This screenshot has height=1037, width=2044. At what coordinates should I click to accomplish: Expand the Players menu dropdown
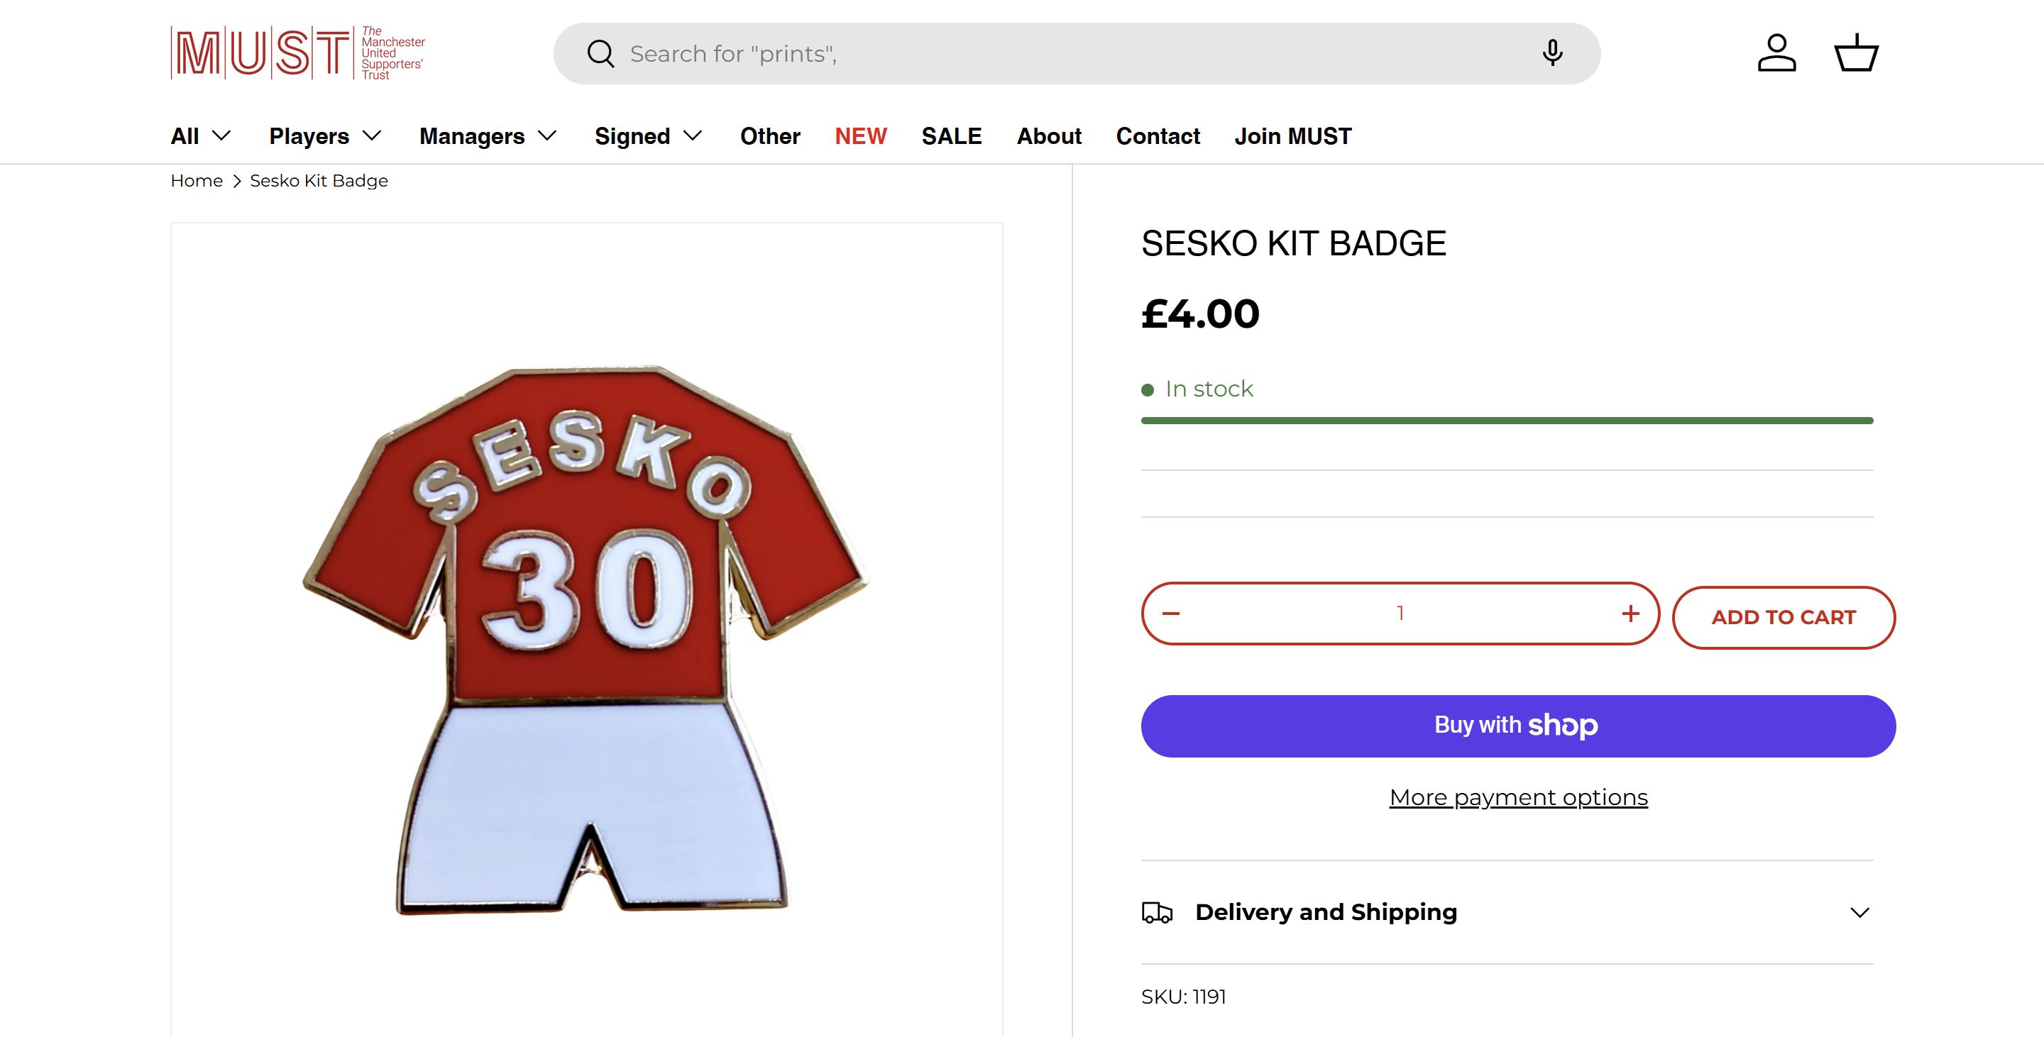pyautogui.click(x=325, y=136)
